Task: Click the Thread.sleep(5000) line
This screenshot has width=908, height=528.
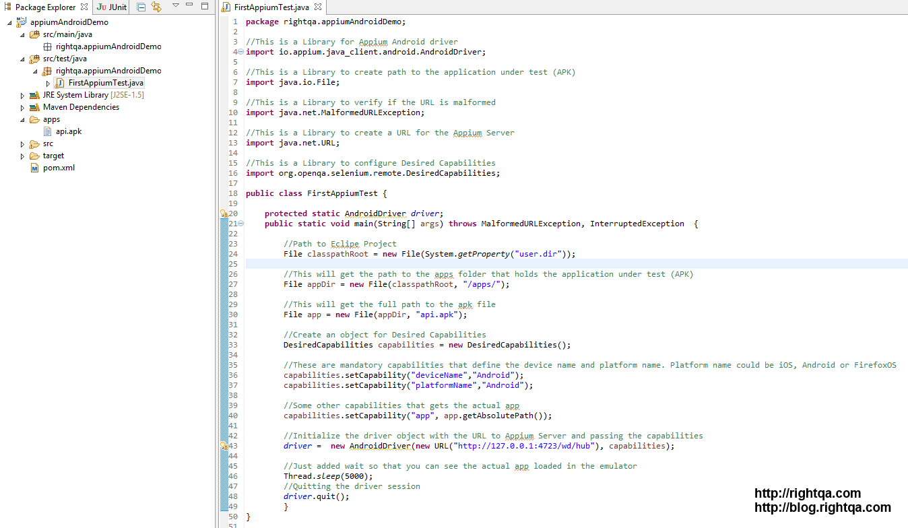Action: (x=328, y=476)
